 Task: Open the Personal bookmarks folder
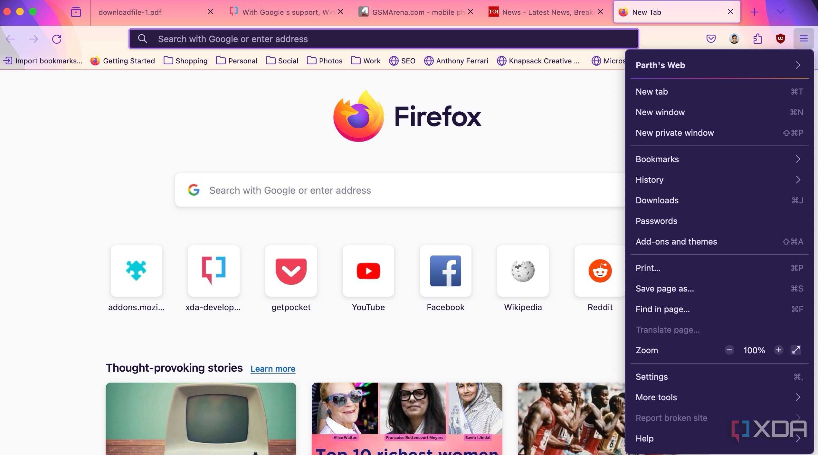pyautogui.click(x=237, y=61)
